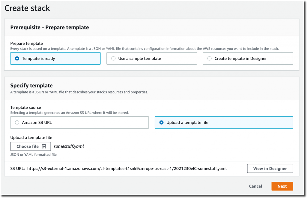The height and width of the screenshot is (198, 307).
Task: Click "JSON or YAML formatted file" hint text
Action: [x=33, y=154]
